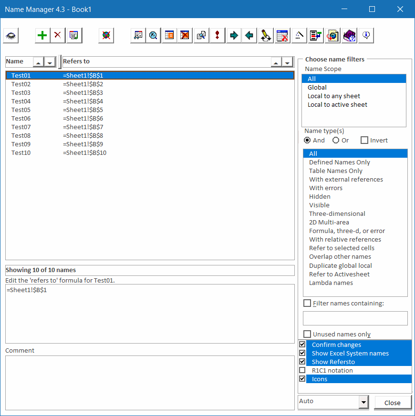Click the globe on yellow page icon

332,35
